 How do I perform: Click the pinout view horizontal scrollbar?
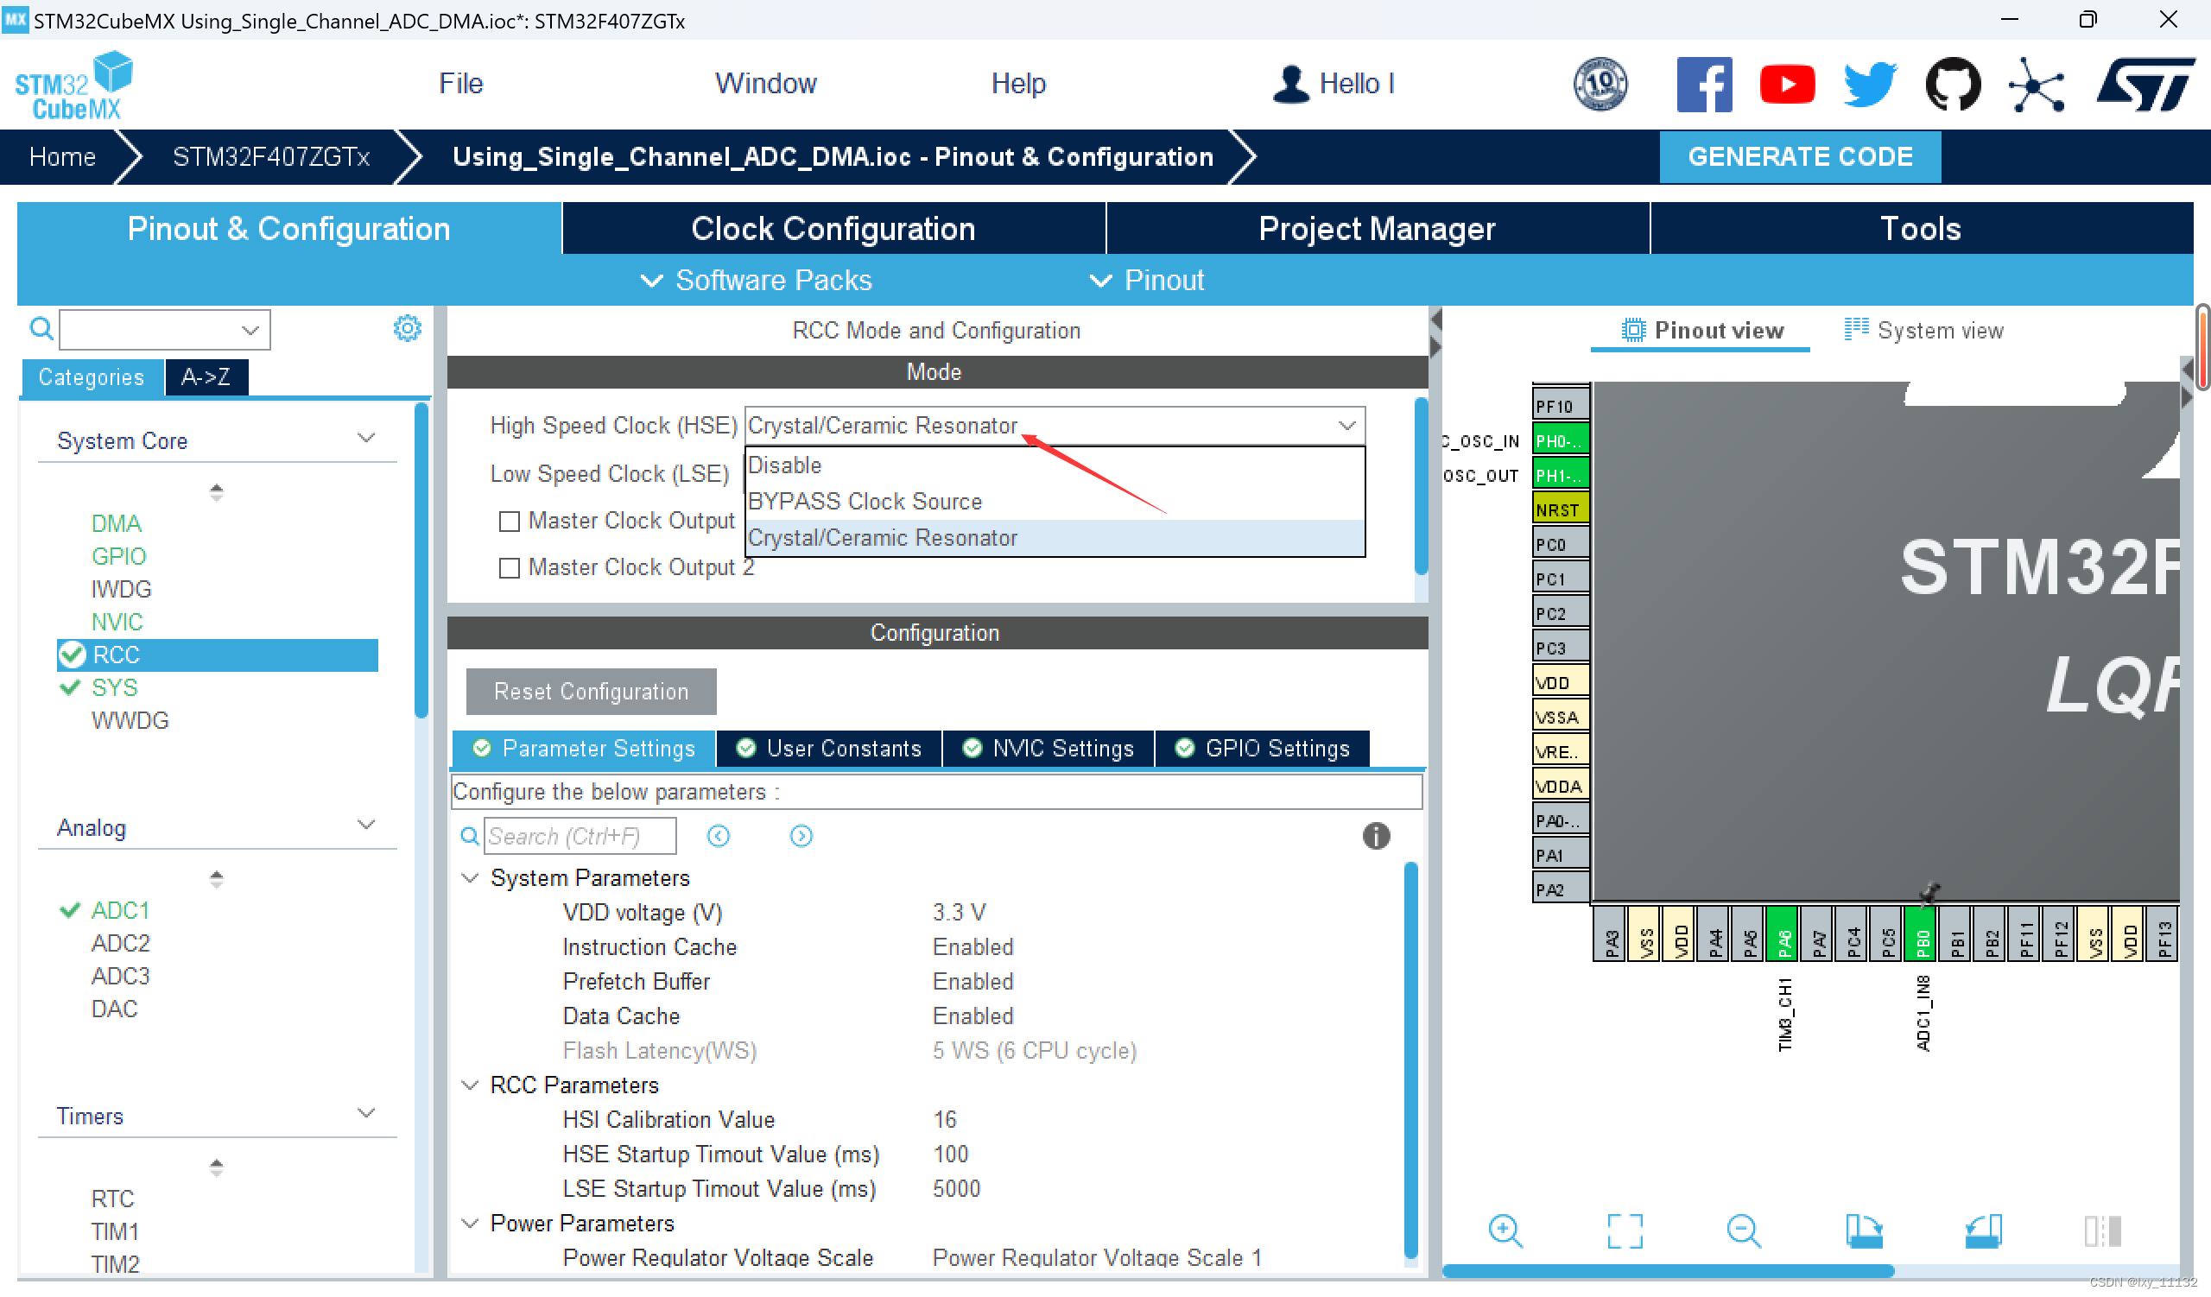pos(1667,1271)
